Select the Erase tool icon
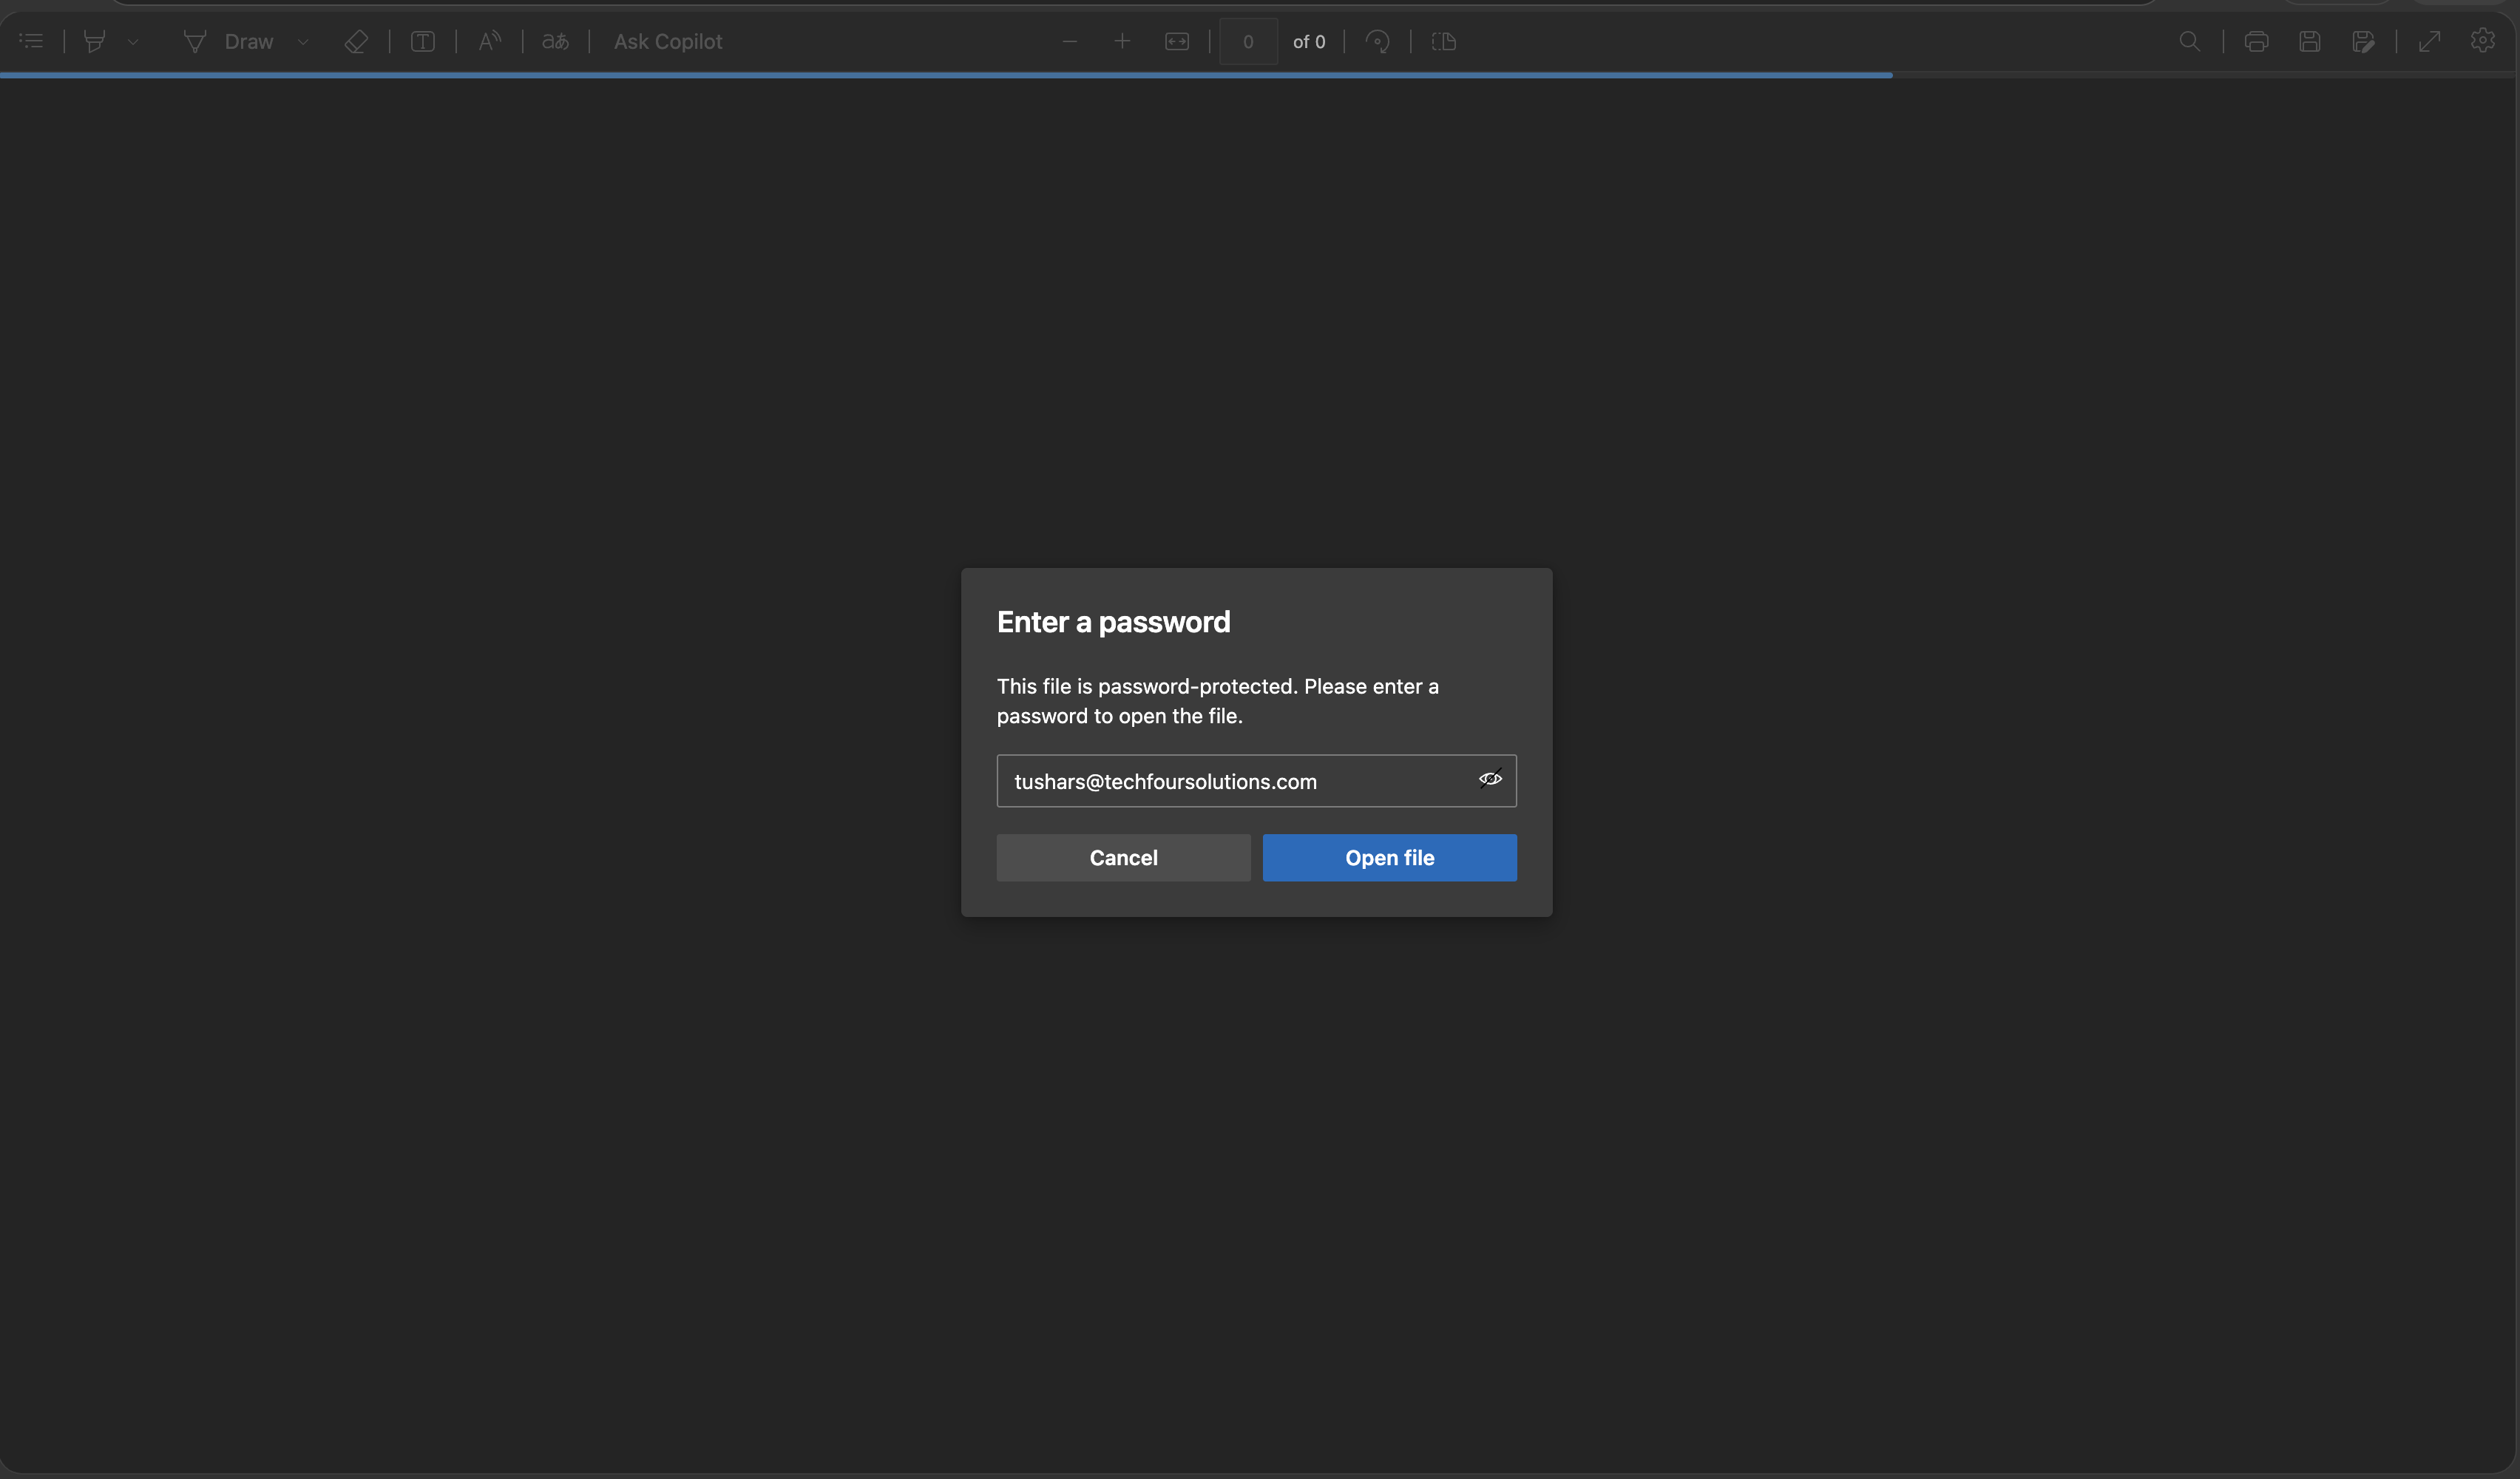This screenshot has width=2520, height=1479. click(356, 41)
